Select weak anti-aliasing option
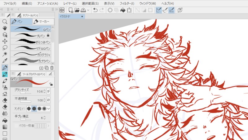 pos(34,109)
